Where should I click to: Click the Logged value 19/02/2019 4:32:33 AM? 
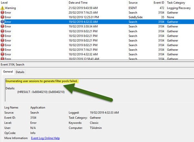(104, 113)
